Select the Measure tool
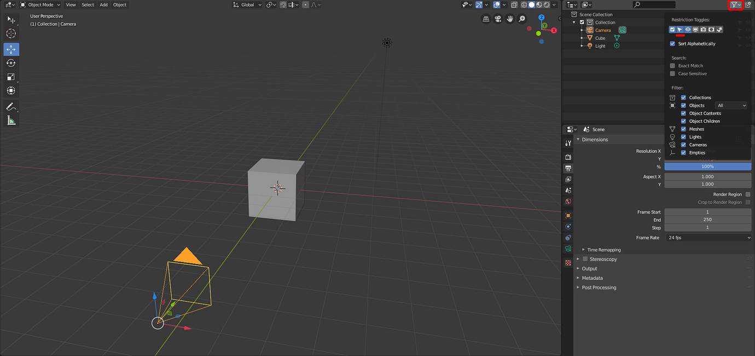 (x=11, y=119)
